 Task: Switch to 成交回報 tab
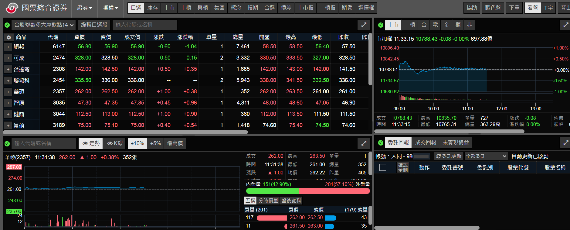pyautogui.click(x=426, y=143)
